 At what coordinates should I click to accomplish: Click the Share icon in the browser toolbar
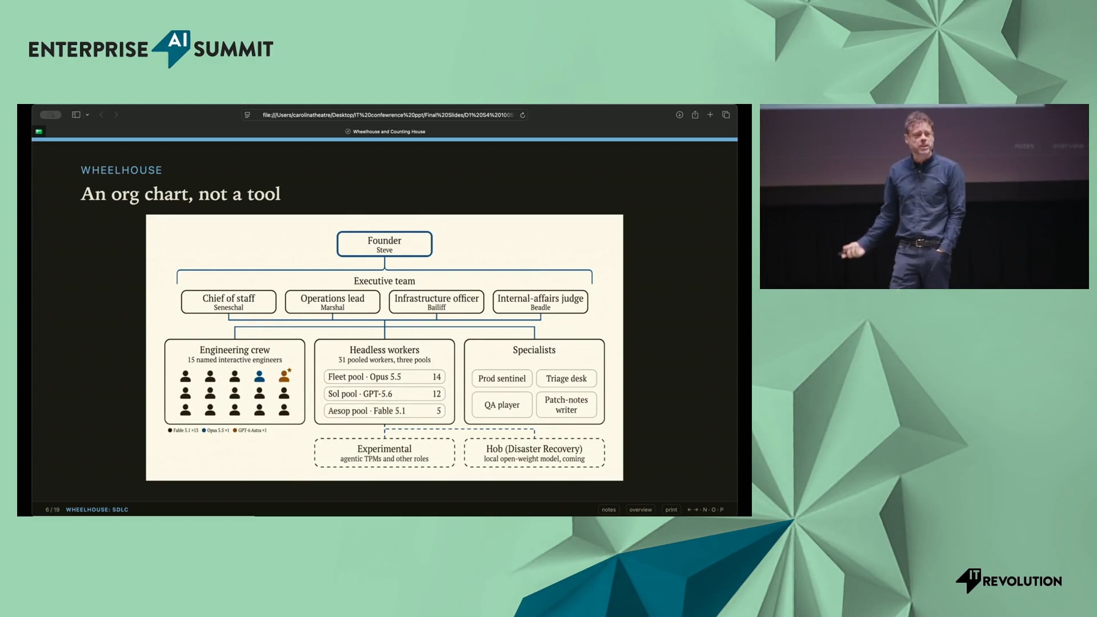point(695,115)
